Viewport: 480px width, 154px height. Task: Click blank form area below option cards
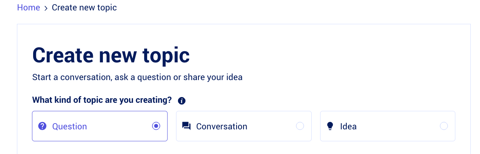coord(243,148)
